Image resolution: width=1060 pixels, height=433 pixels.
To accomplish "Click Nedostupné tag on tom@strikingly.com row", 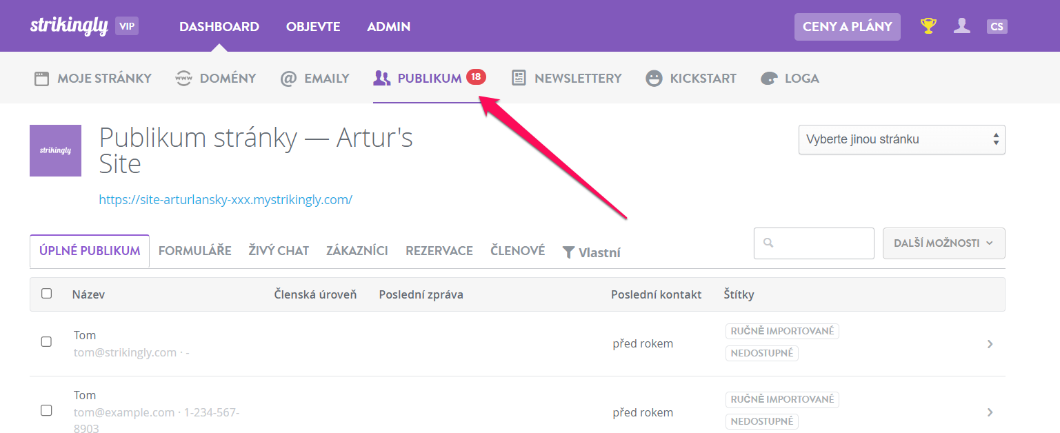I will click(762, 353).
